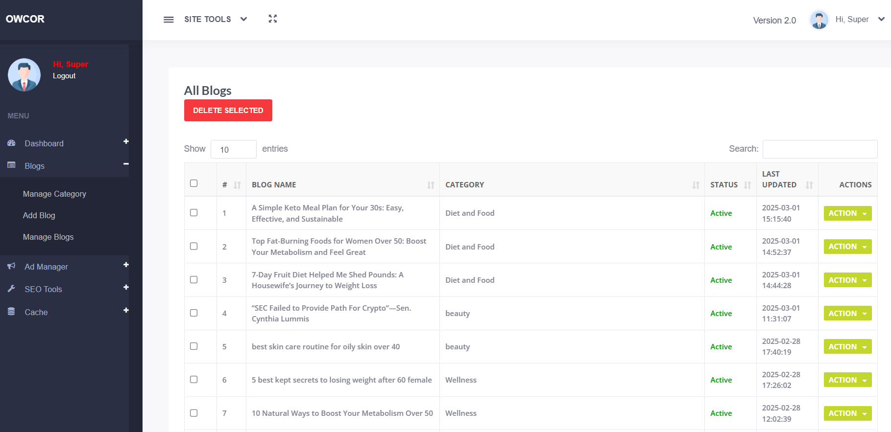Go to Add Blog in sidebar
The width and height of the screenshot is (891, 432).
click(39, 216)
